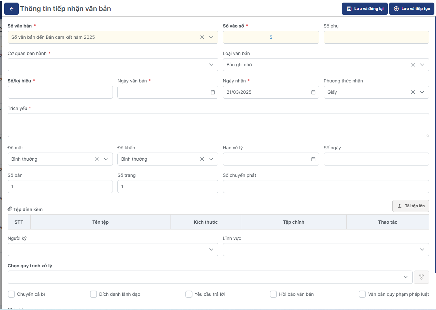Click the Kích thước column header
The image size is (436, 310).
(x=206, y=222)
